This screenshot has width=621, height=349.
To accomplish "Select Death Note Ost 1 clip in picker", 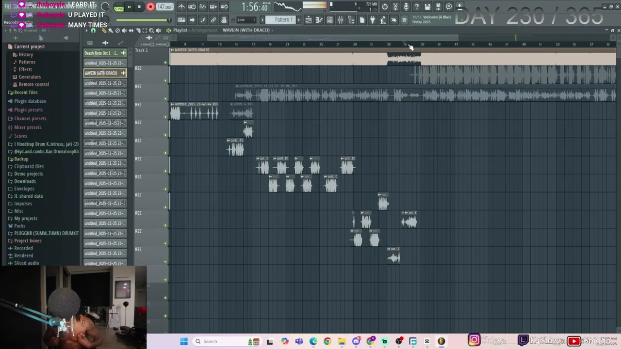I will point(105,53).
